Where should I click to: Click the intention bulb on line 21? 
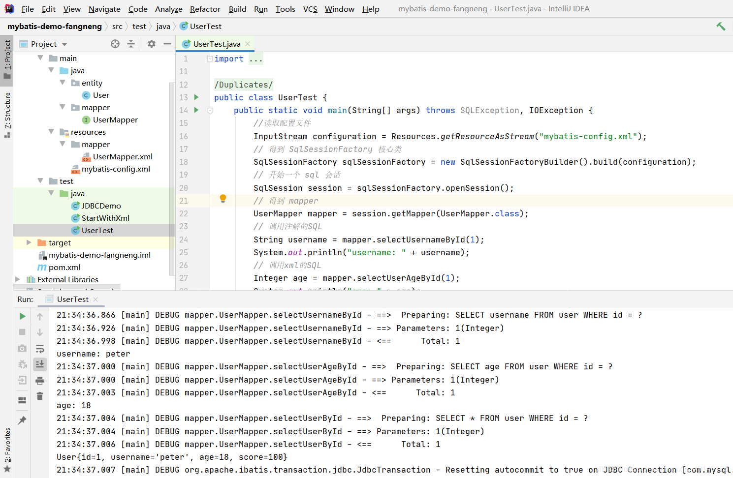[223, 199]
